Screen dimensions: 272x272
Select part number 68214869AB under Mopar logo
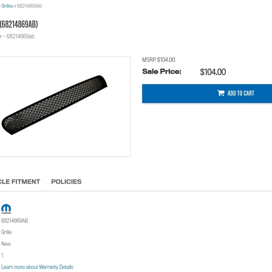15,221
